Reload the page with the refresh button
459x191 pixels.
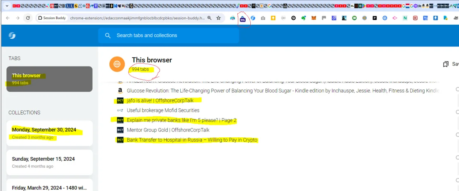pos(28,18)
